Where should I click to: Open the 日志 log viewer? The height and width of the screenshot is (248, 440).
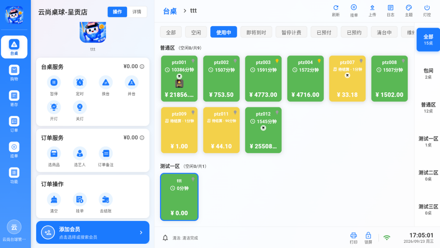tap(391, 11)
